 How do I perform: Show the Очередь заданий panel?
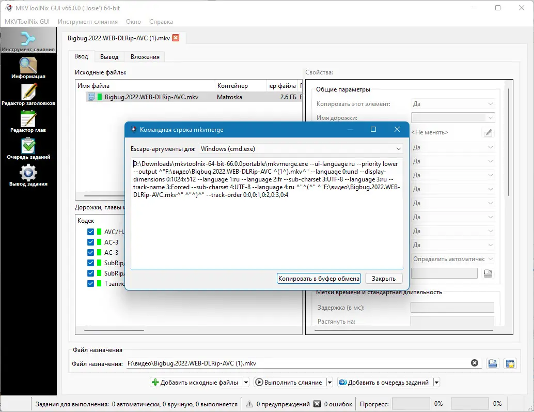(x=28, y=150)
